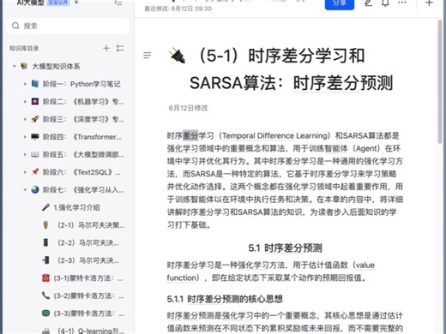Collapse 阶段七:《强化学习从入 node
Screen dimensions: 446x334
coord(25,190)
